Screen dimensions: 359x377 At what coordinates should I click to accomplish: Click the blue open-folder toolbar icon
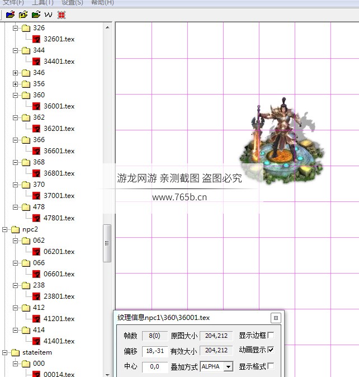tap(10, 15)
